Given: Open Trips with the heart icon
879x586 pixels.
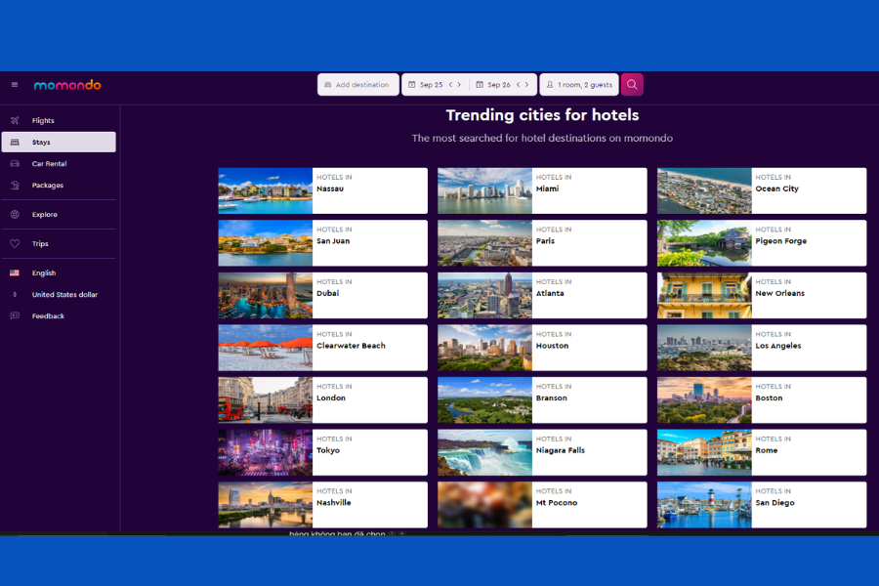Looking at the screenshot, I should [x=40, y=244].
